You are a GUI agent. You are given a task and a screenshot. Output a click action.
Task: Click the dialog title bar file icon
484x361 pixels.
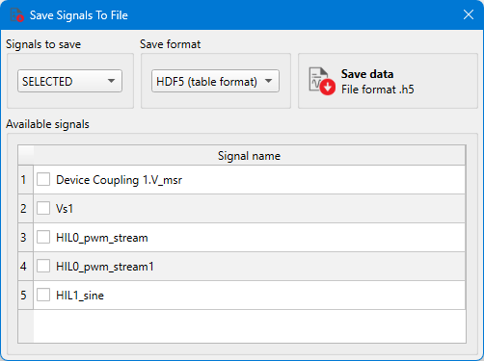tap(16, 14)
